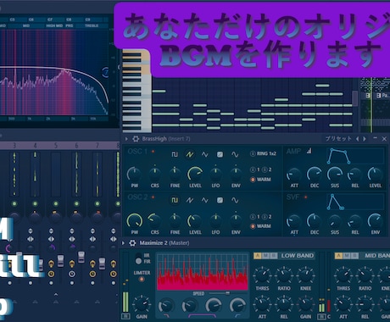The width and height of the screenshot is (390, 322).
Task: Toggle WARM option for OSC 2
Action: pyautogui.click(x=260, y=226)
